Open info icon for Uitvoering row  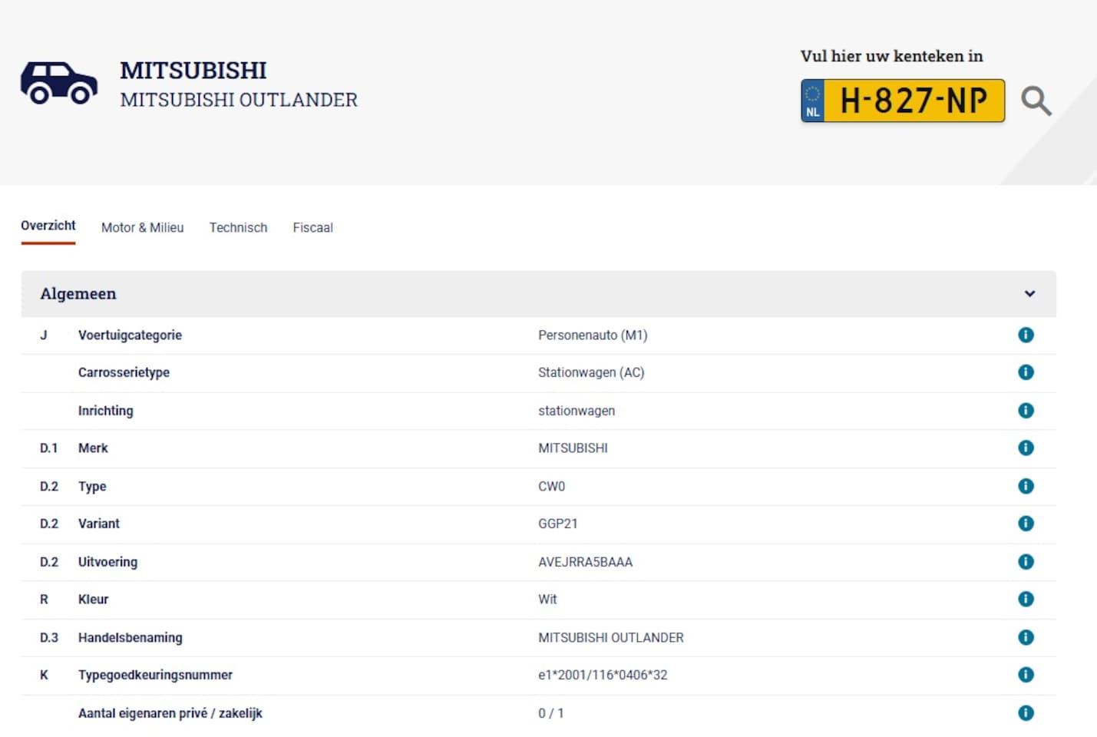(1026, 562)
